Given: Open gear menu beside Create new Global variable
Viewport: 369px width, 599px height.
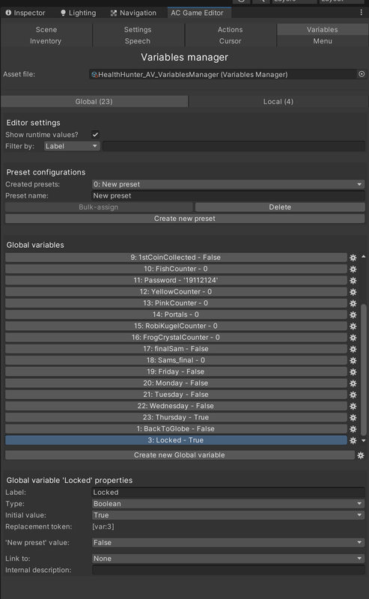Looking at the screenshot, I should point(361,455).
